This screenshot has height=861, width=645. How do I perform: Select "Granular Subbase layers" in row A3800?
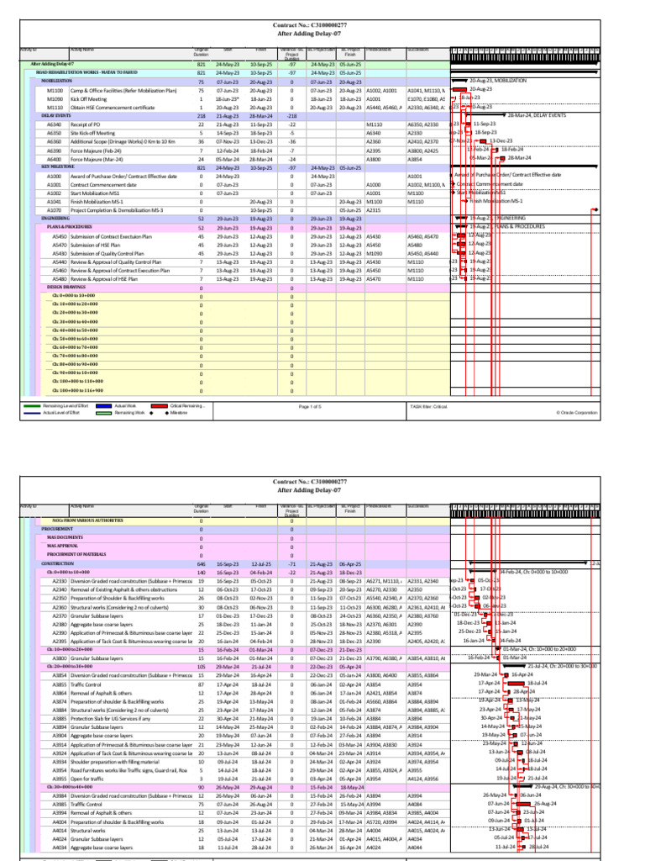(x=97, y=658)
